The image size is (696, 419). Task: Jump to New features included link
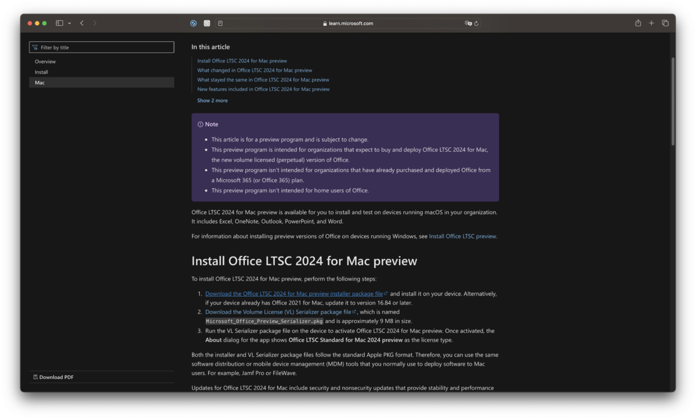point(263,89)
